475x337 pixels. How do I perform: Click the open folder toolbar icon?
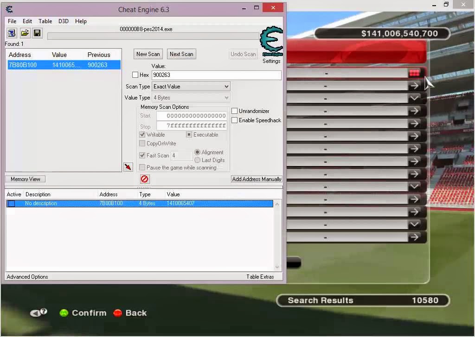(x=25, y=33)
